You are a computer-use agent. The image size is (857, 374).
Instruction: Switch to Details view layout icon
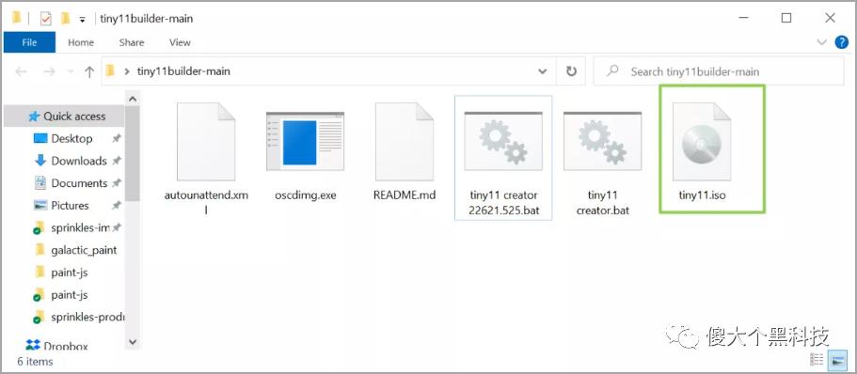pos(817,359)
